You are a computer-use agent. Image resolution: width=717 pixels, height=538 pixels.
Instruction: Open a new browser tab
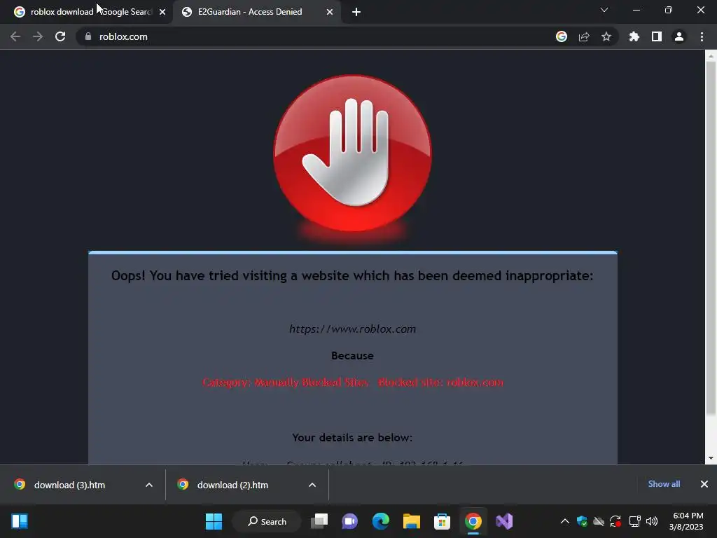tap(356, 12)
